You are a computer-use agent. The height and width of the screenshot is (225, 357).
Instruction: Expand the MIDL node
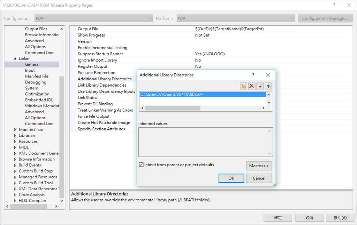tap(15, 147)
